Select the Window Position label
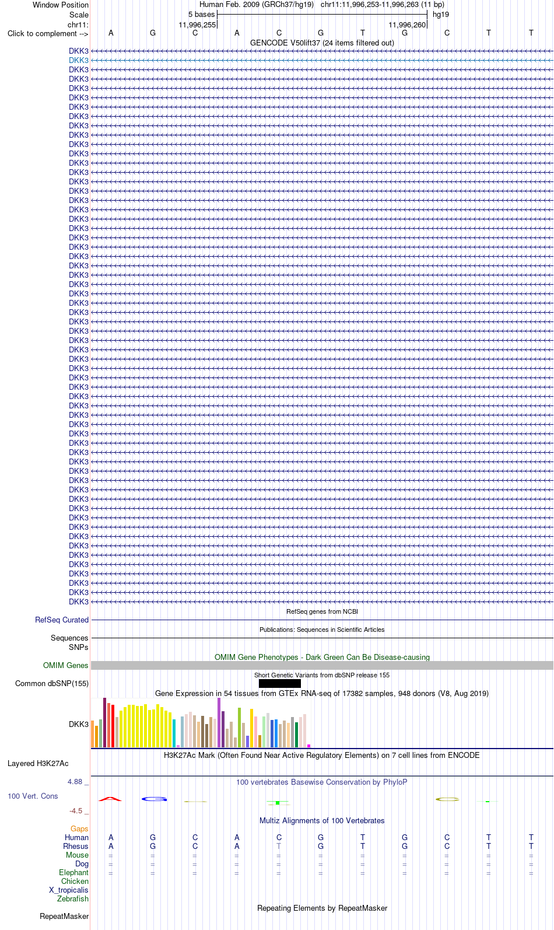The width and height of the screenshot is (554, 930). [x=61, y=5]
